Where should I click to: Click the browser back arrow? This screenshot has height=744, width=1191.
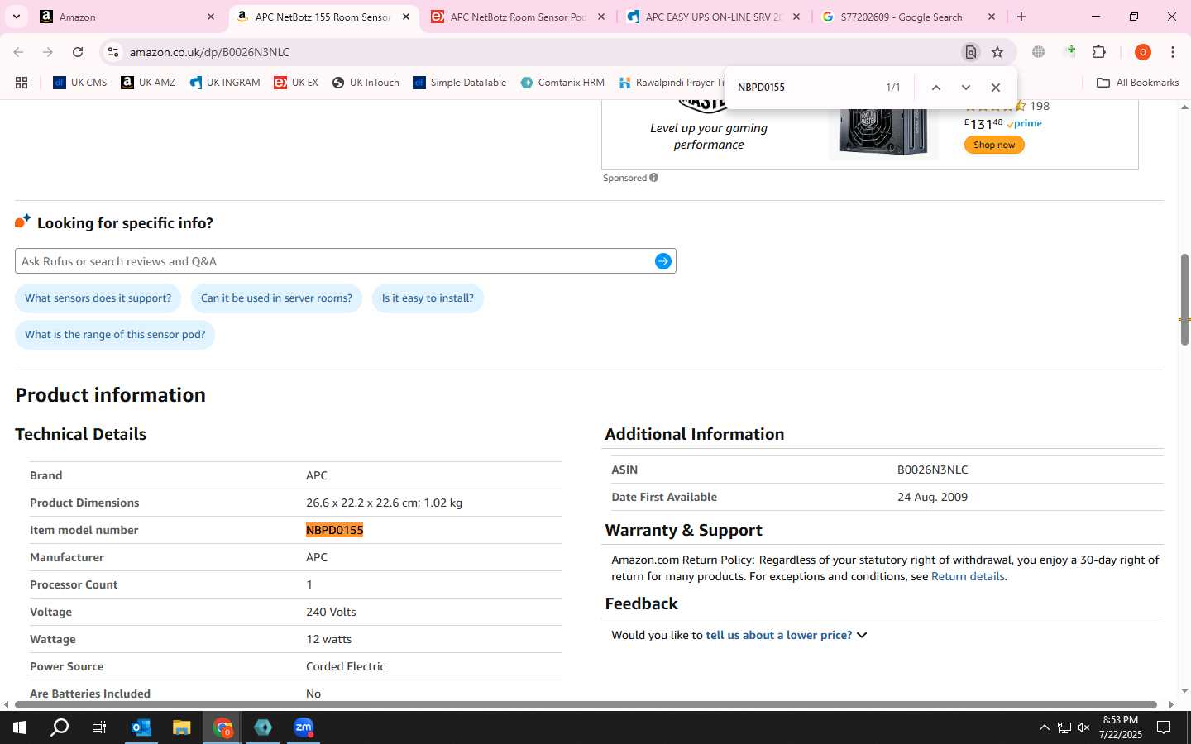18,52
